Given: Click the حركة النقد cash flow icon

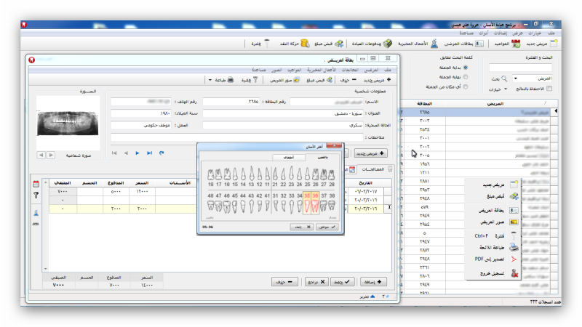Looking at the screenshot, I should coord(306,44).
